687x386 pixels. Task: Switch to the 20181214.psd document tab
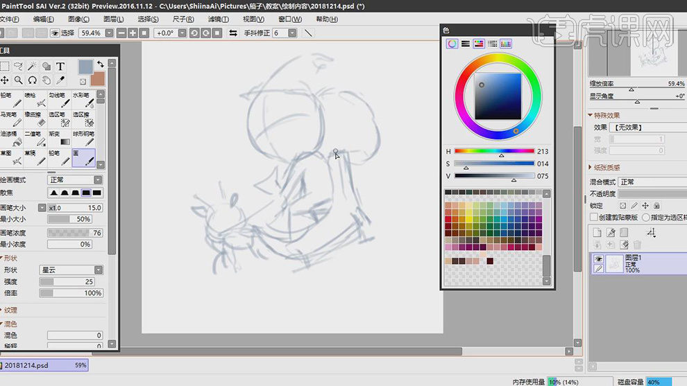click(44, 365)
